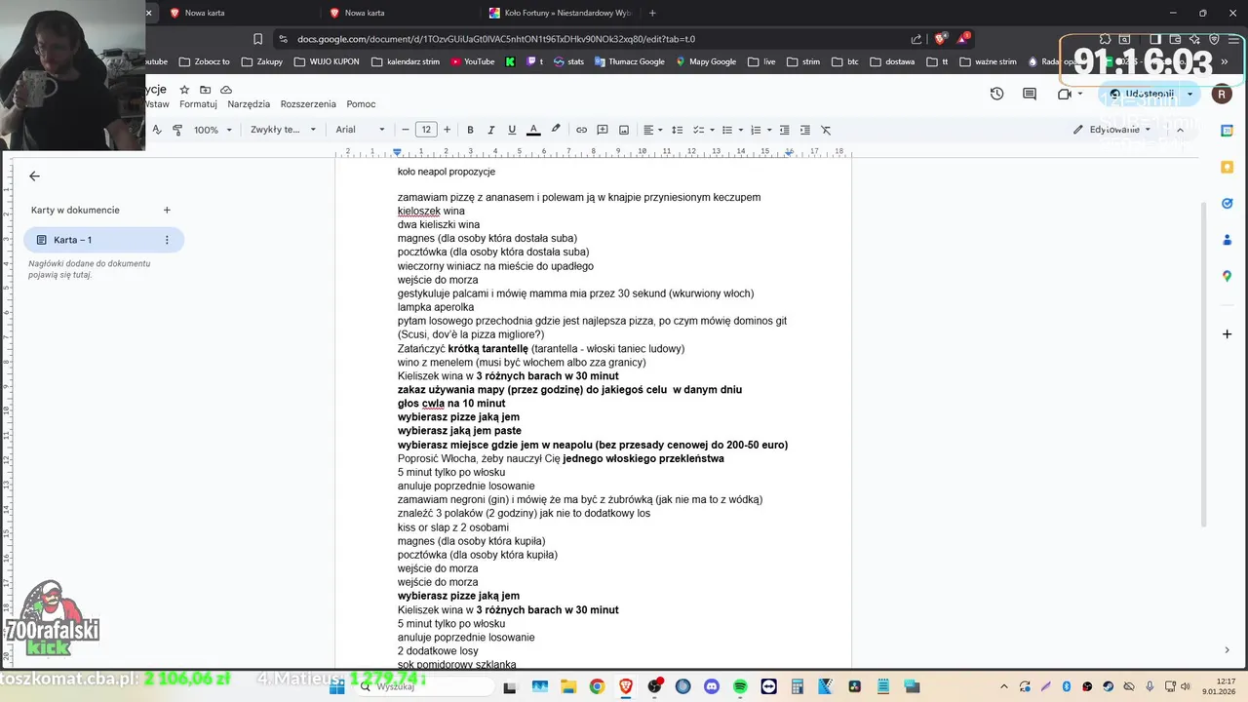Open the checklist dropdown in toolbar
The image size is (1248, 702).
point(704,130)
